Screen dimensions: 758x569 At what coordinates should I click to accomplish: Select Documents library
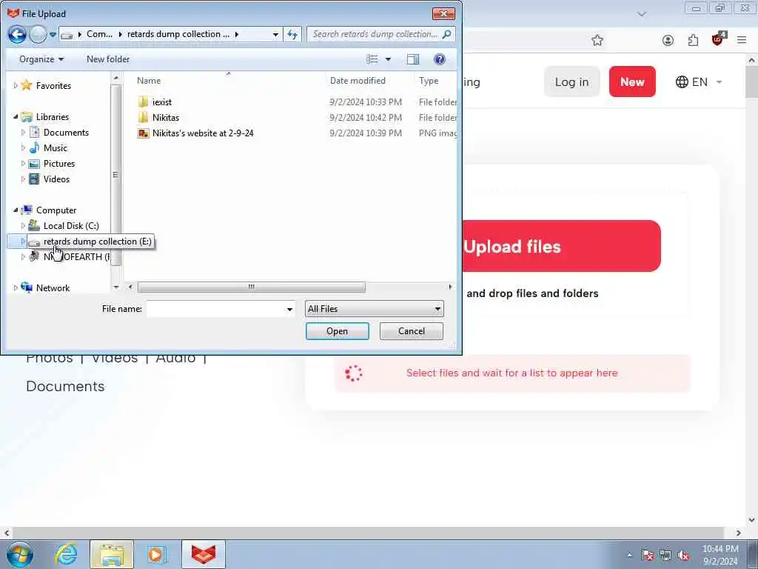(66, 132)
